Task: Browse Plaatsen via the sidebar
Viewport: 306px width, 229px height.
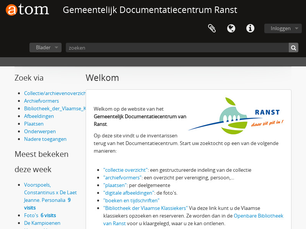Action: pyautogui.click(x=34, y=124)
